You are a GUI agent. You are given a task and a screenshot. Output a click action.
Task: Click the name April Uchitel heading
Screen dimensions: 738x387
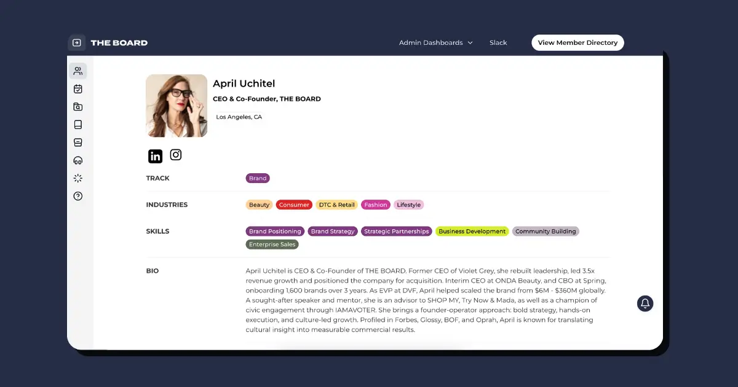(244, 84)
